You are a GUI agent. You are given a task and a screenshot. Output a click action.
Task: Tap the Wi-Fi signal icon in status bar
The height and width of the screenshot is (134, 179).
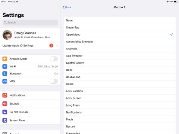(x=167, y=1)
